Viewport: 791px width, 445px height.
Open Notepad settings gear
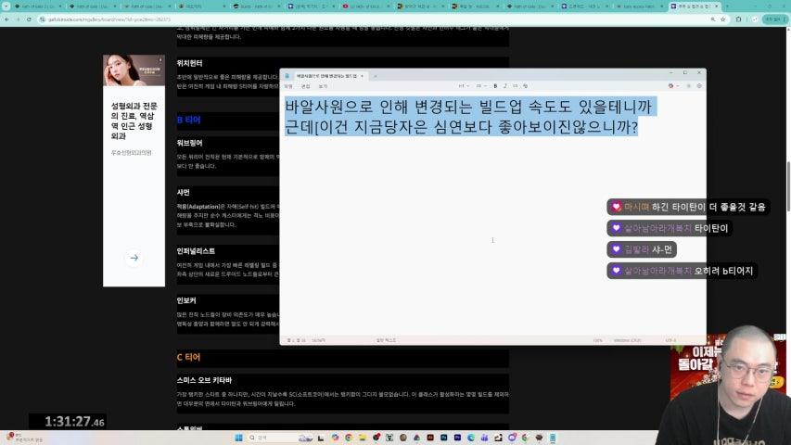[x=699, y=86]
